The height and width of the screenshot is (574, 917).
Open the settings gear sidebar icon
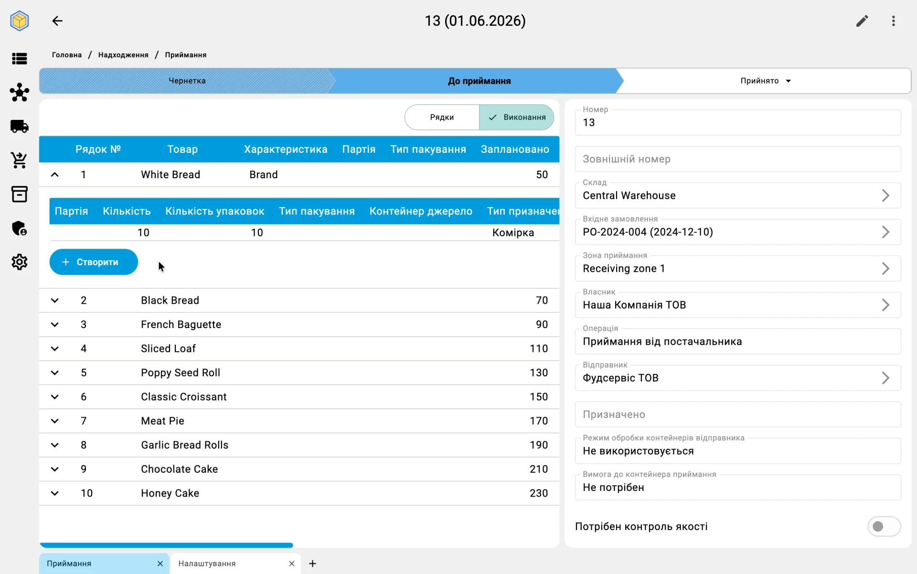click(20, 262)
